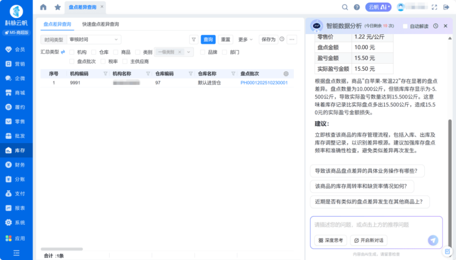Expand the 一级类别 category dropdown
Image resolution: width=456 pixels, height=260 pixels.
click(189, 52)
